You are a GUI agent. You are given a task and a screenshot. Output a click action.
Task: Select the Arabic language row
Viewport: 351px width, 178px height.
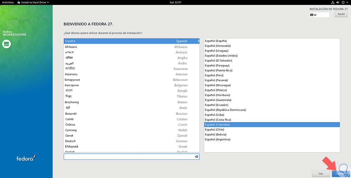pos(131,63)
